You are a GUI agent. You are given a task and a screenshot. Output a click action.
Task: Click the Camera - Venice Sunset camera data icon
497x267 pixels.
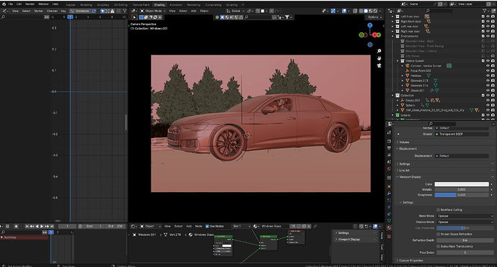click(x=449, y=65)
